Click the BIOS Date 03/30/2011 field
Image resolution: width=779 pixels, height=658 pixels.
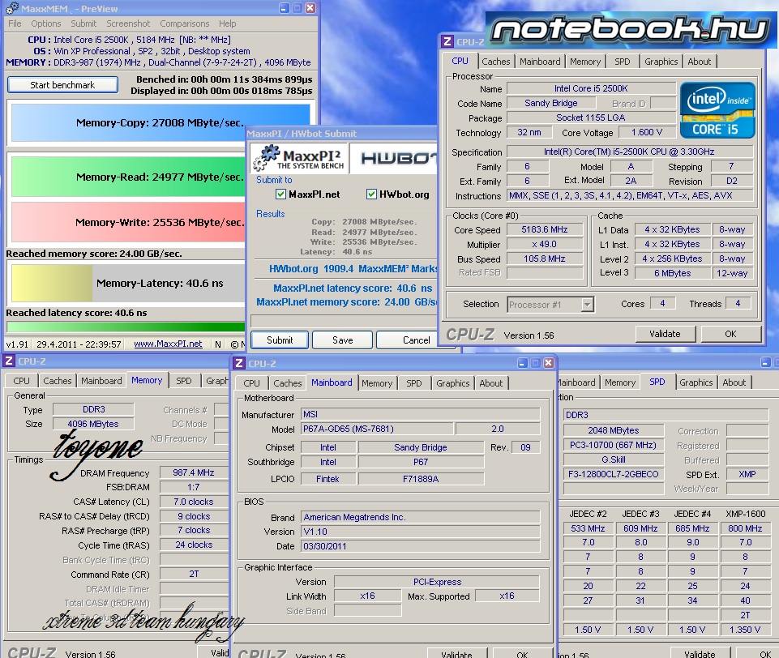[x=420, y=546]
